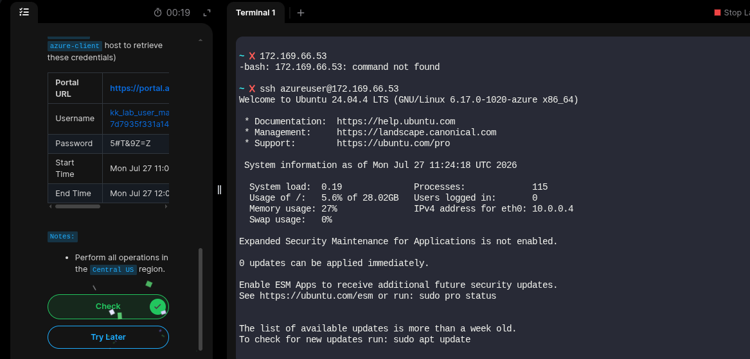Viewport: 750px width, 359px height.
Task: Click the timer clock icon
Action: (x=158, y=13)
